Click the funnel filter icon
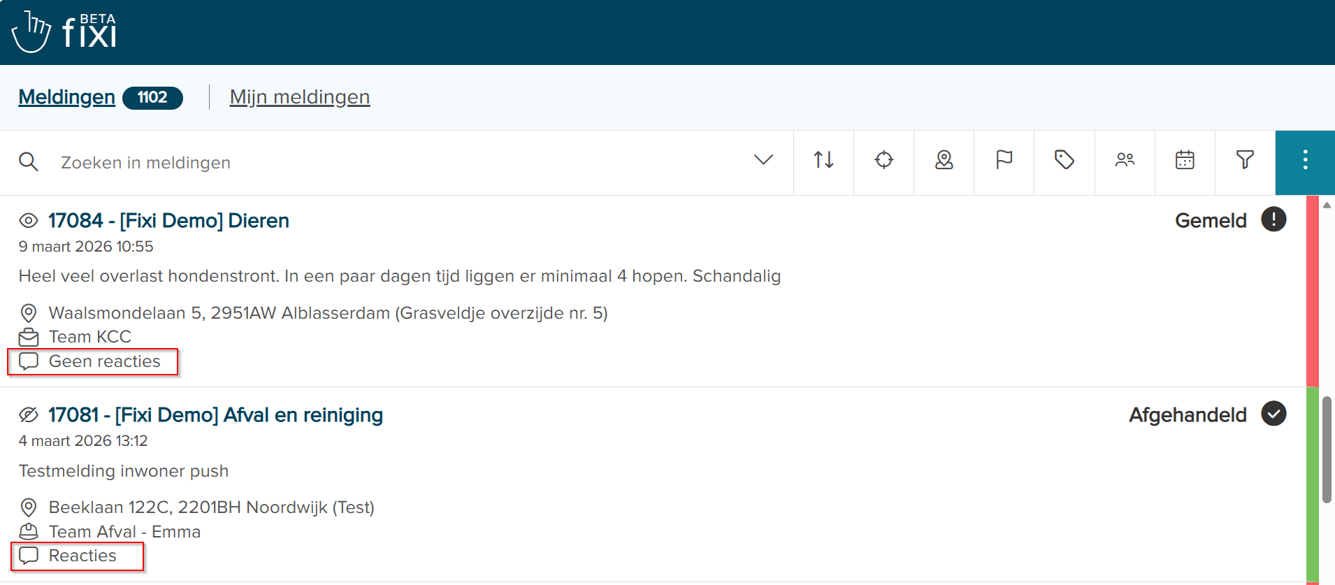This screenshot has height=585, width=1335. (1245, 160)
